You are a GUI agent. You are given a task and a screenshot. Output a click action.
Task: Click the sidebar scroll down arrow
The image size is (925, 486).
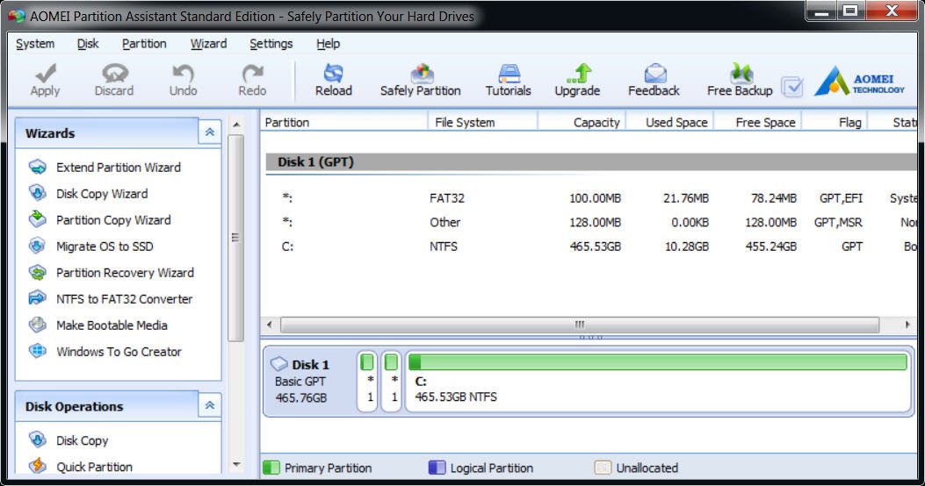point(236,465)
